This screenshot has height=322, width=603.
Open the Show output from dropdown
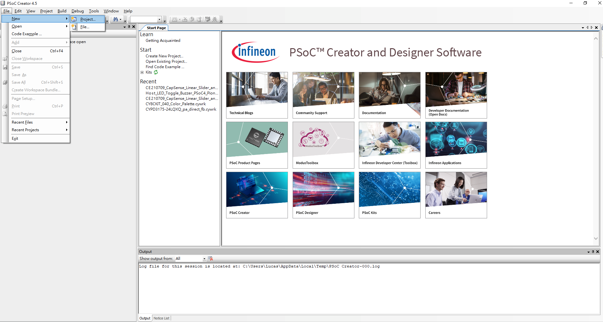tap(204, 259)
